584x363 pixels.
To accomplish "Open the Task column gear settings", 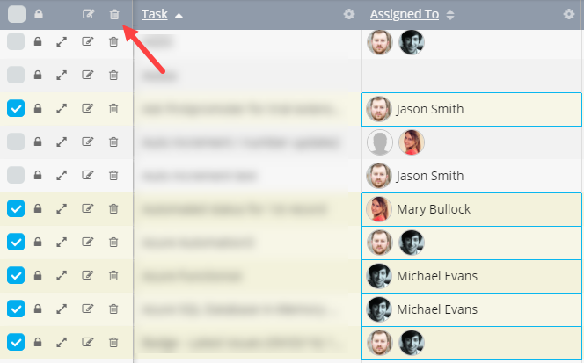I will pos(349,14).
